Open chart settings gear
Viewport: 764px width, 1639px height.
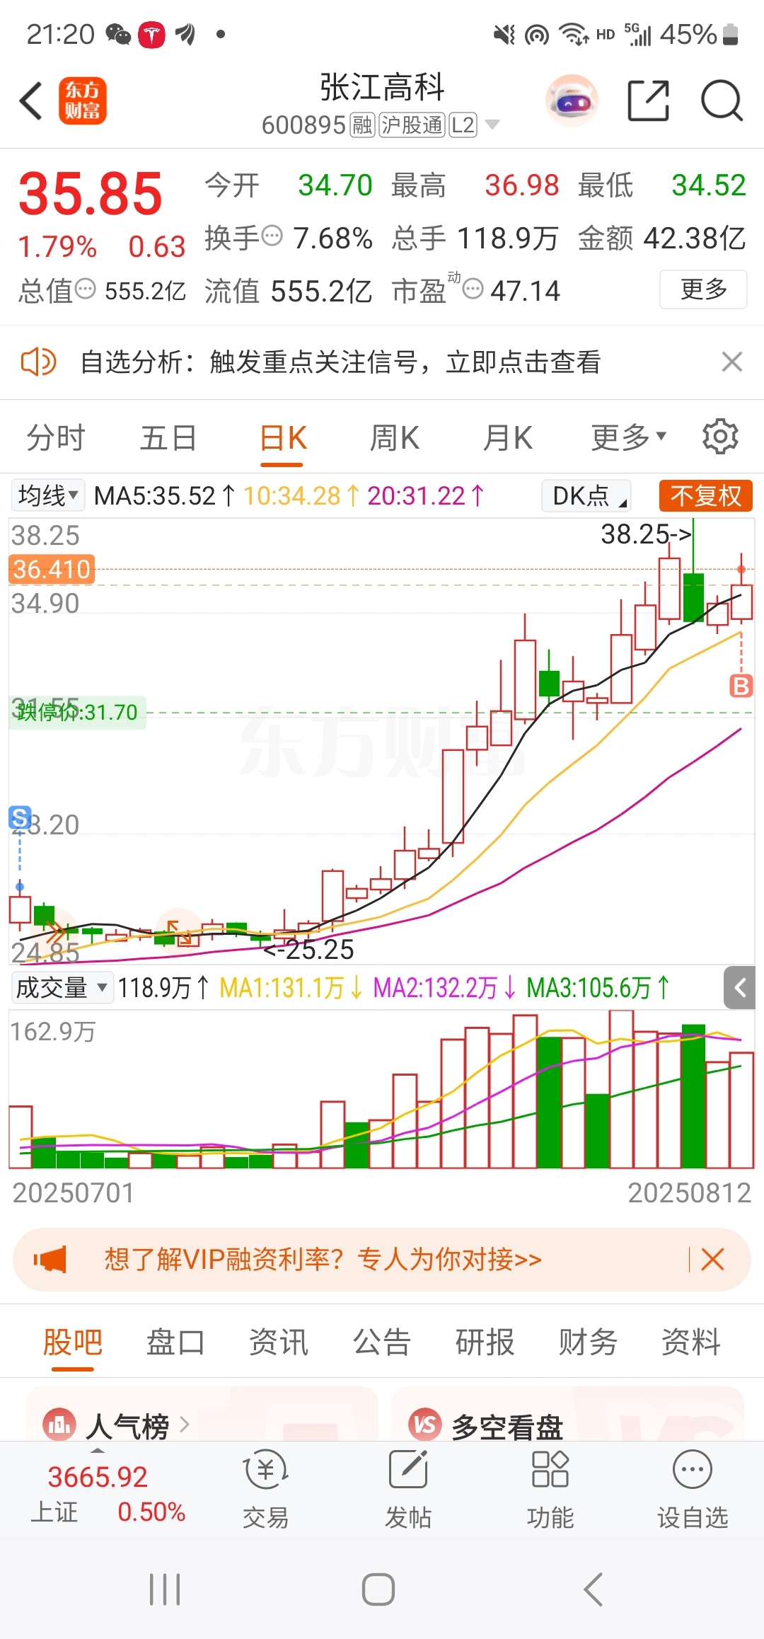click(x=720, y=437)
